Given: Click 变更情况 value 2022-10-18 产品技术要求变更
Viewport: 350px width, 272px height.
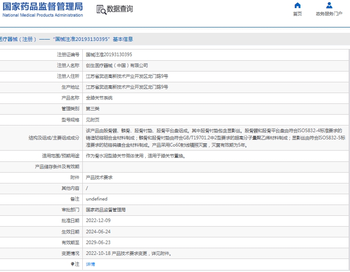Looking at the screenshot, I should (129, 254).
